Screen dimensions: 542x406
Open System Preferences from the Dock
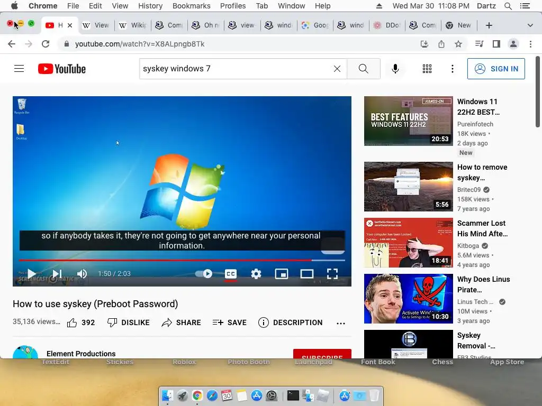coord(272,395)
